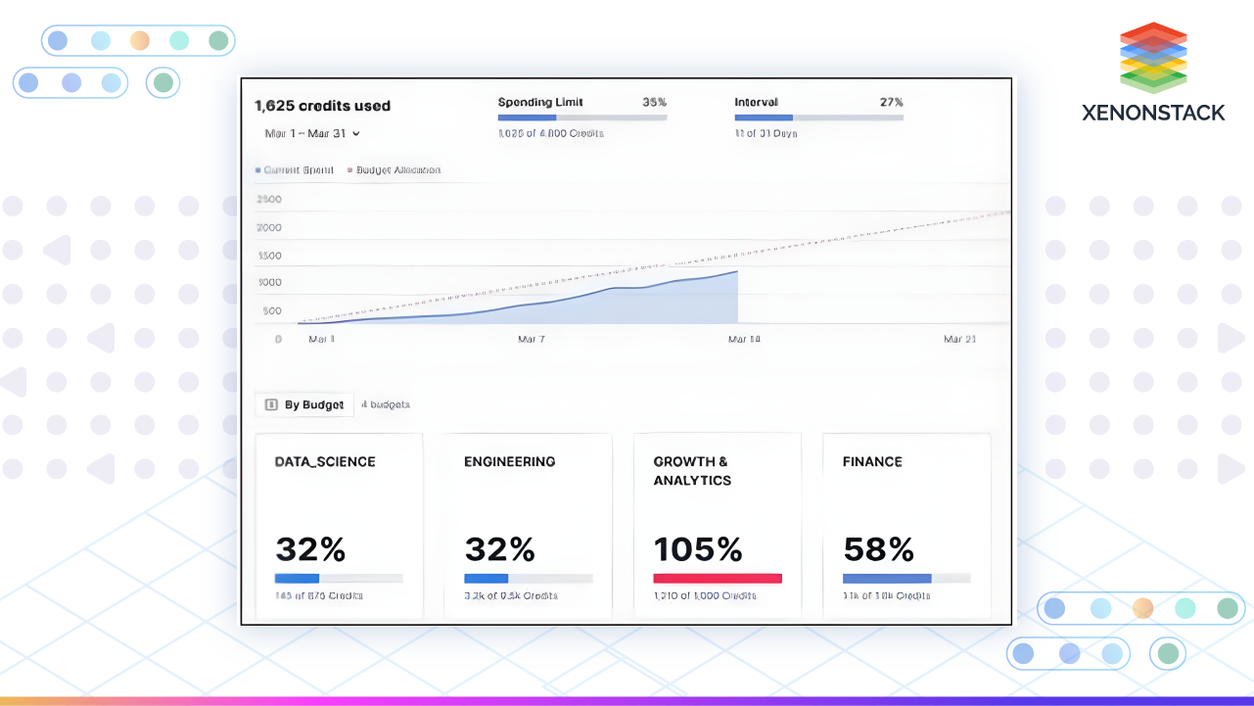Open the Mar 1 – Mar 31 date range dropdown
The image size is (1254, 706).
pyautogui.click(x=312, y=133)
